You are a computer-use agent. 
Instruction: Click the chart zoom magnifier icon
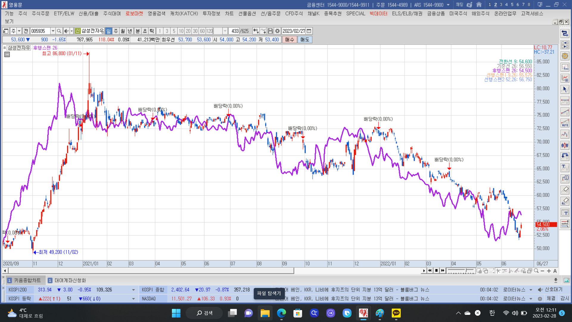click(x=536, y=271)
